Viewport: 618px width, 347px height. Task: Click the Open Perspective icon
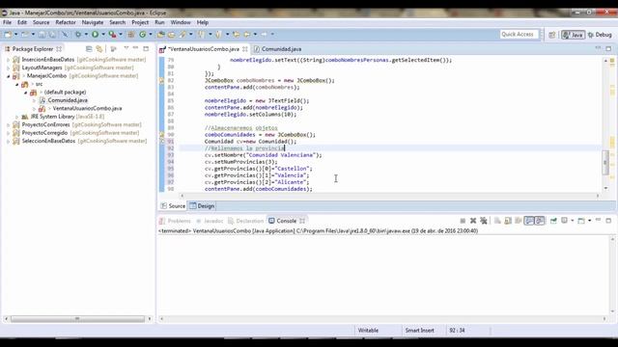(x=552, y=35)
